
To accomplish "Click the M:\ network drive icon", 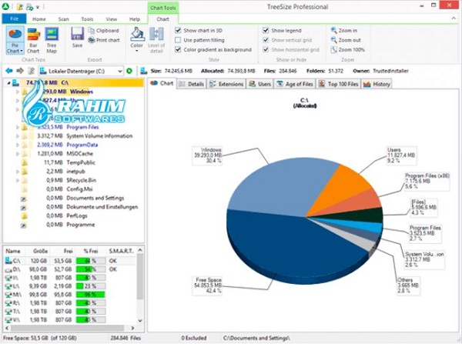I will pos(8,295).
